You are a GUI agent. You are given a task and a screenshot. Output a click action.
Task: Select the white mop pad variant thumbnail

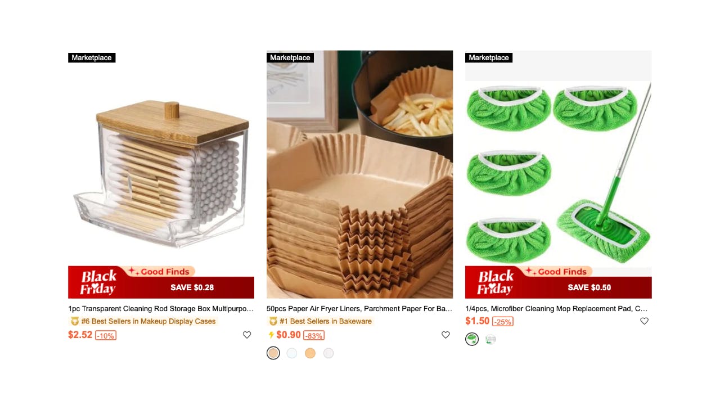pyautogui.click(x=490, y=339)
